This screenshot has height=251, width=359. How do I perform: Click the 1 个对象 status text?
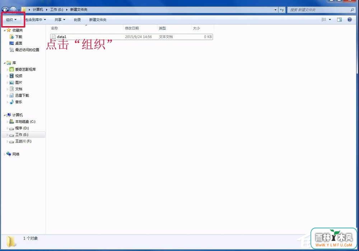31,238
